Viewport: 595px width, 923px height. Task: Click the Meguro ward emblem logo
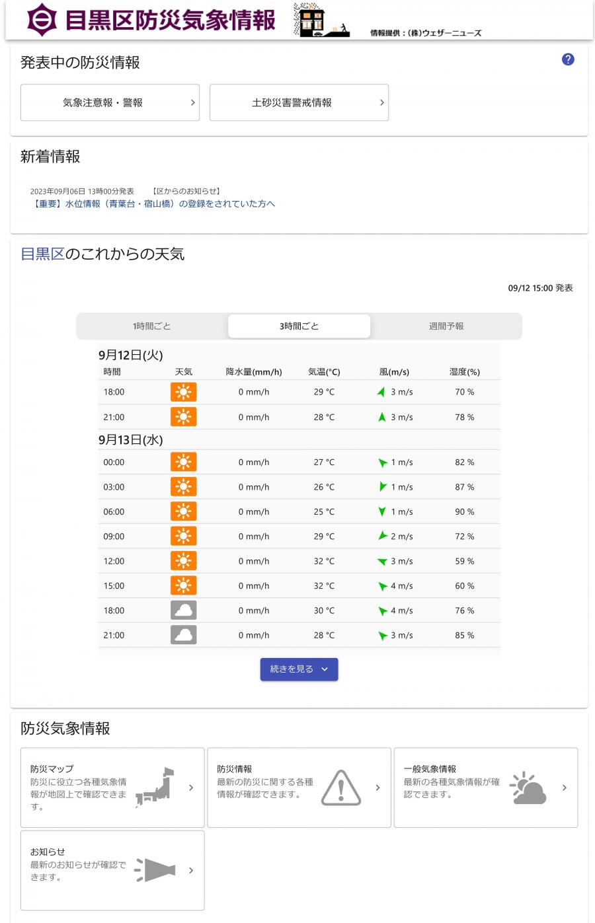coord(42,20)
